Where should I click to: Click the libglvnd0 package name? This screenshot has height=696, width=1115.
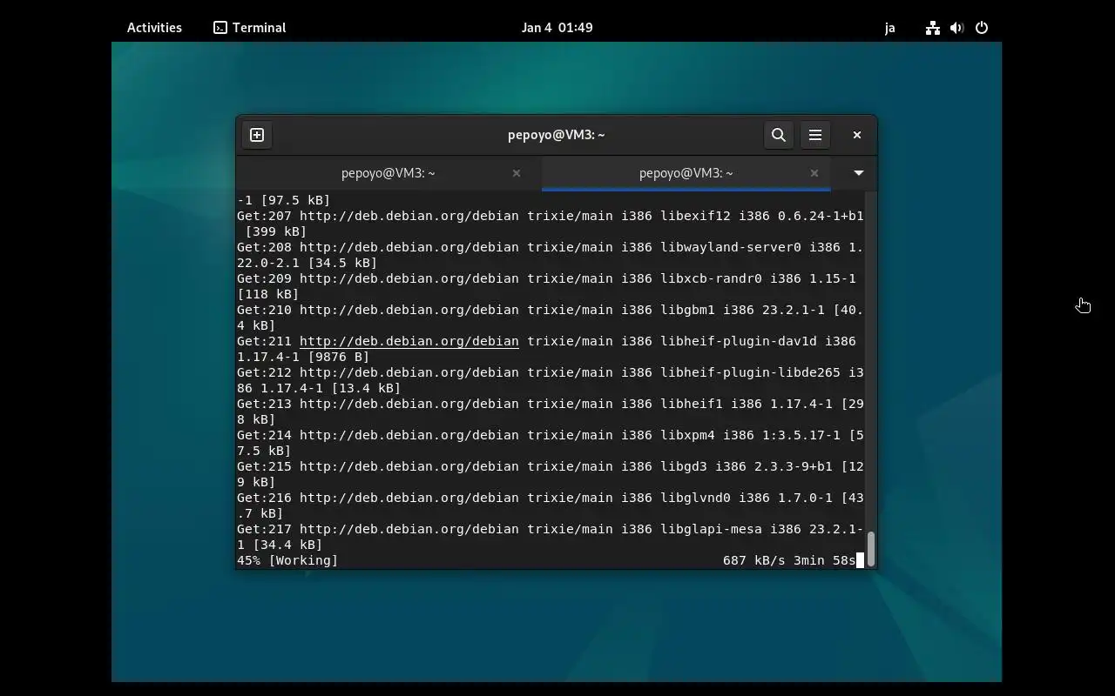[x=695, y=498]
